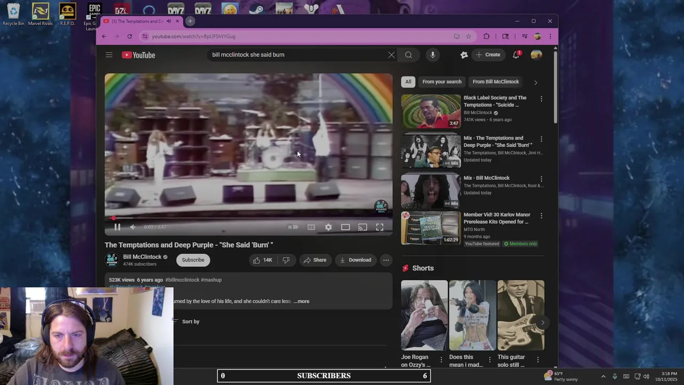Subscribe to Bill McClintock
The image size is (684, 385).
[193, 260]
